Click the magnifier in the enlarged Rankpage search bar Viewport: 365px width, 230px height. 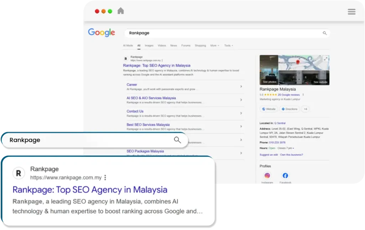178,140
